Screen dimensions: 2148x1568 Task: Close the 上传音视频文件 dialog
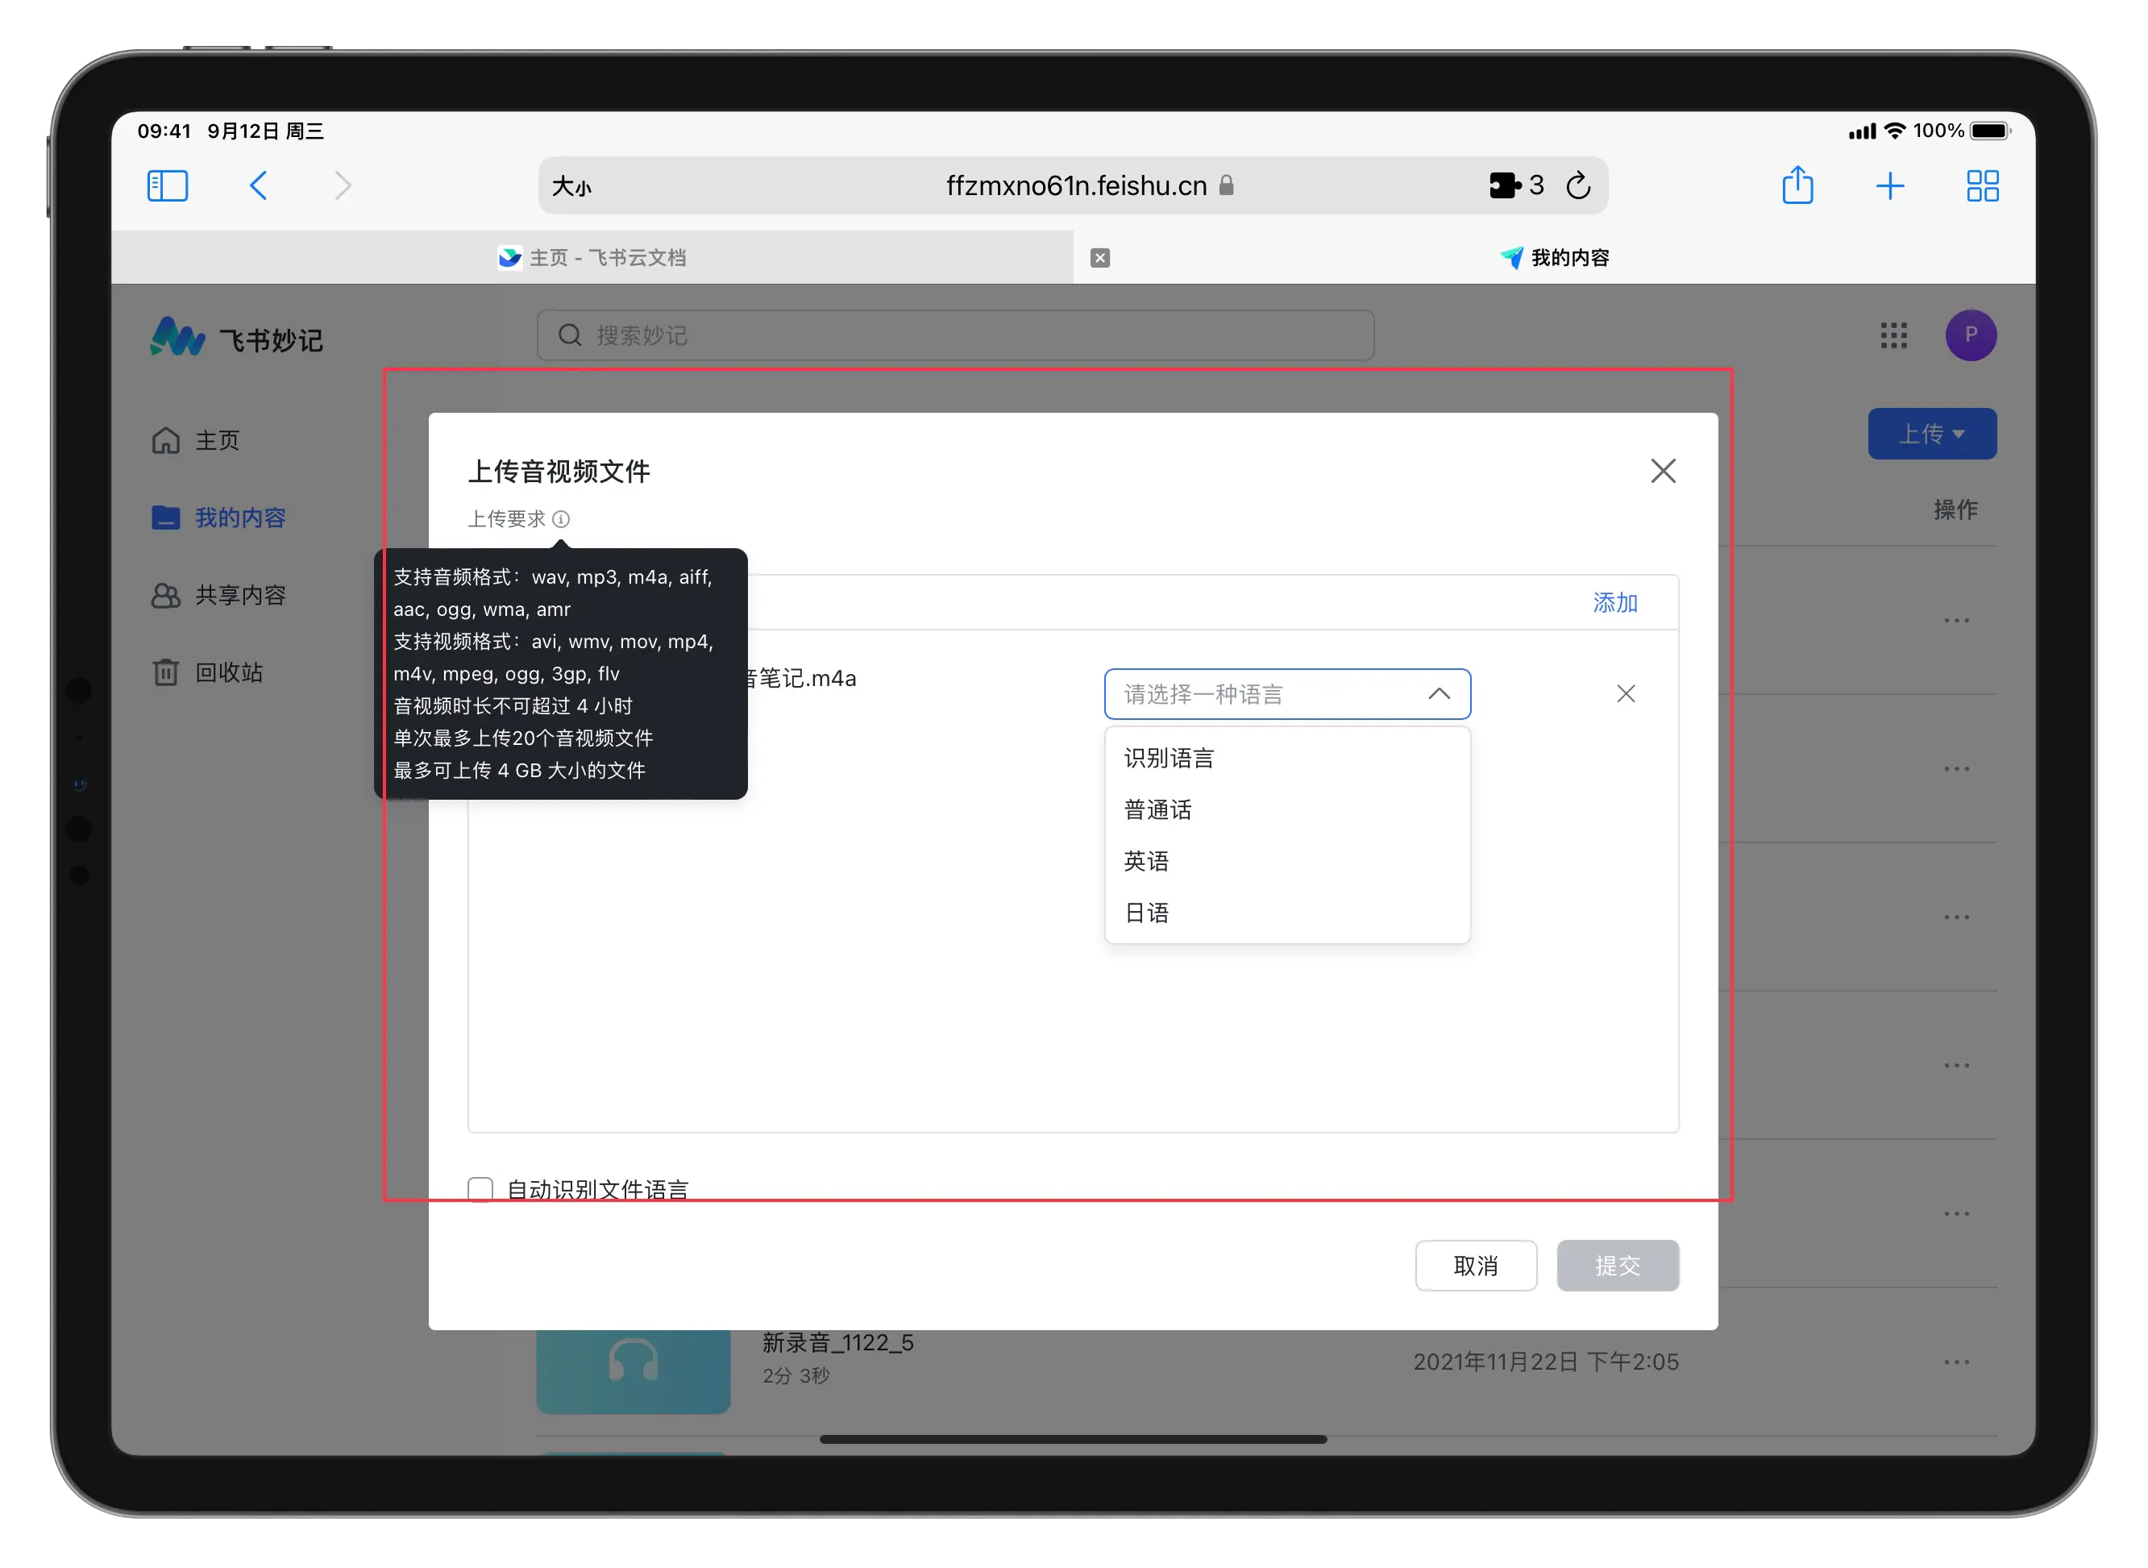[x=1663, y=471]
